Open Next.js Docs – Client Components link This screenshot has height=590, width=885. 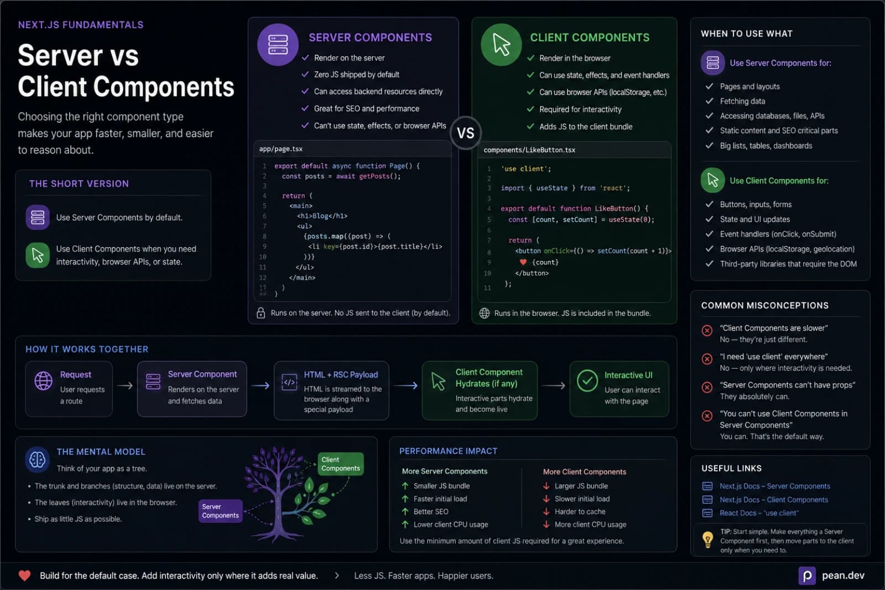774,499
